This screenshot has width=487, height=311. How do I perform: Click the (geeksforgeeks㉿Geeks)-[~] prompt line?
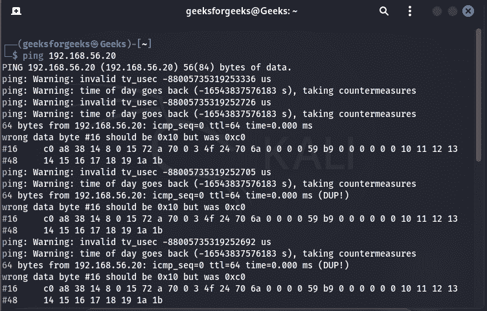(x=84, y=44)
